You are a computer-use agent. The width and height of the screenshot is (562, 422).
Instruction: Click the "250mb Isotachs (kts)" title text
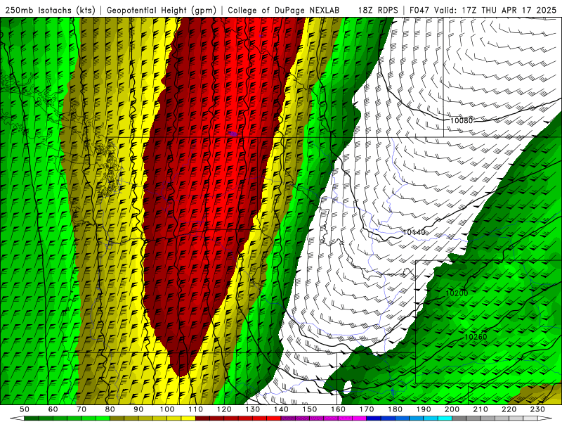(x=50, y=10)
